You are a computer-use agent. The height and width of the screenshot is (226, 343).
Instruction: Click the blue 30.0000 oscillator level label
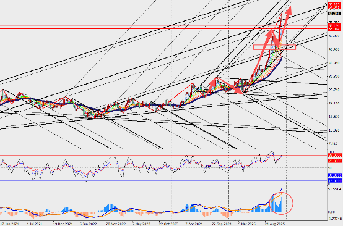tap(335, 175)
